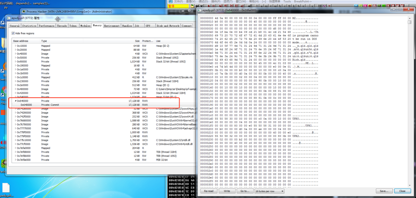
Task: Open the Statistics tab
Action: click(x=29, y=26)
